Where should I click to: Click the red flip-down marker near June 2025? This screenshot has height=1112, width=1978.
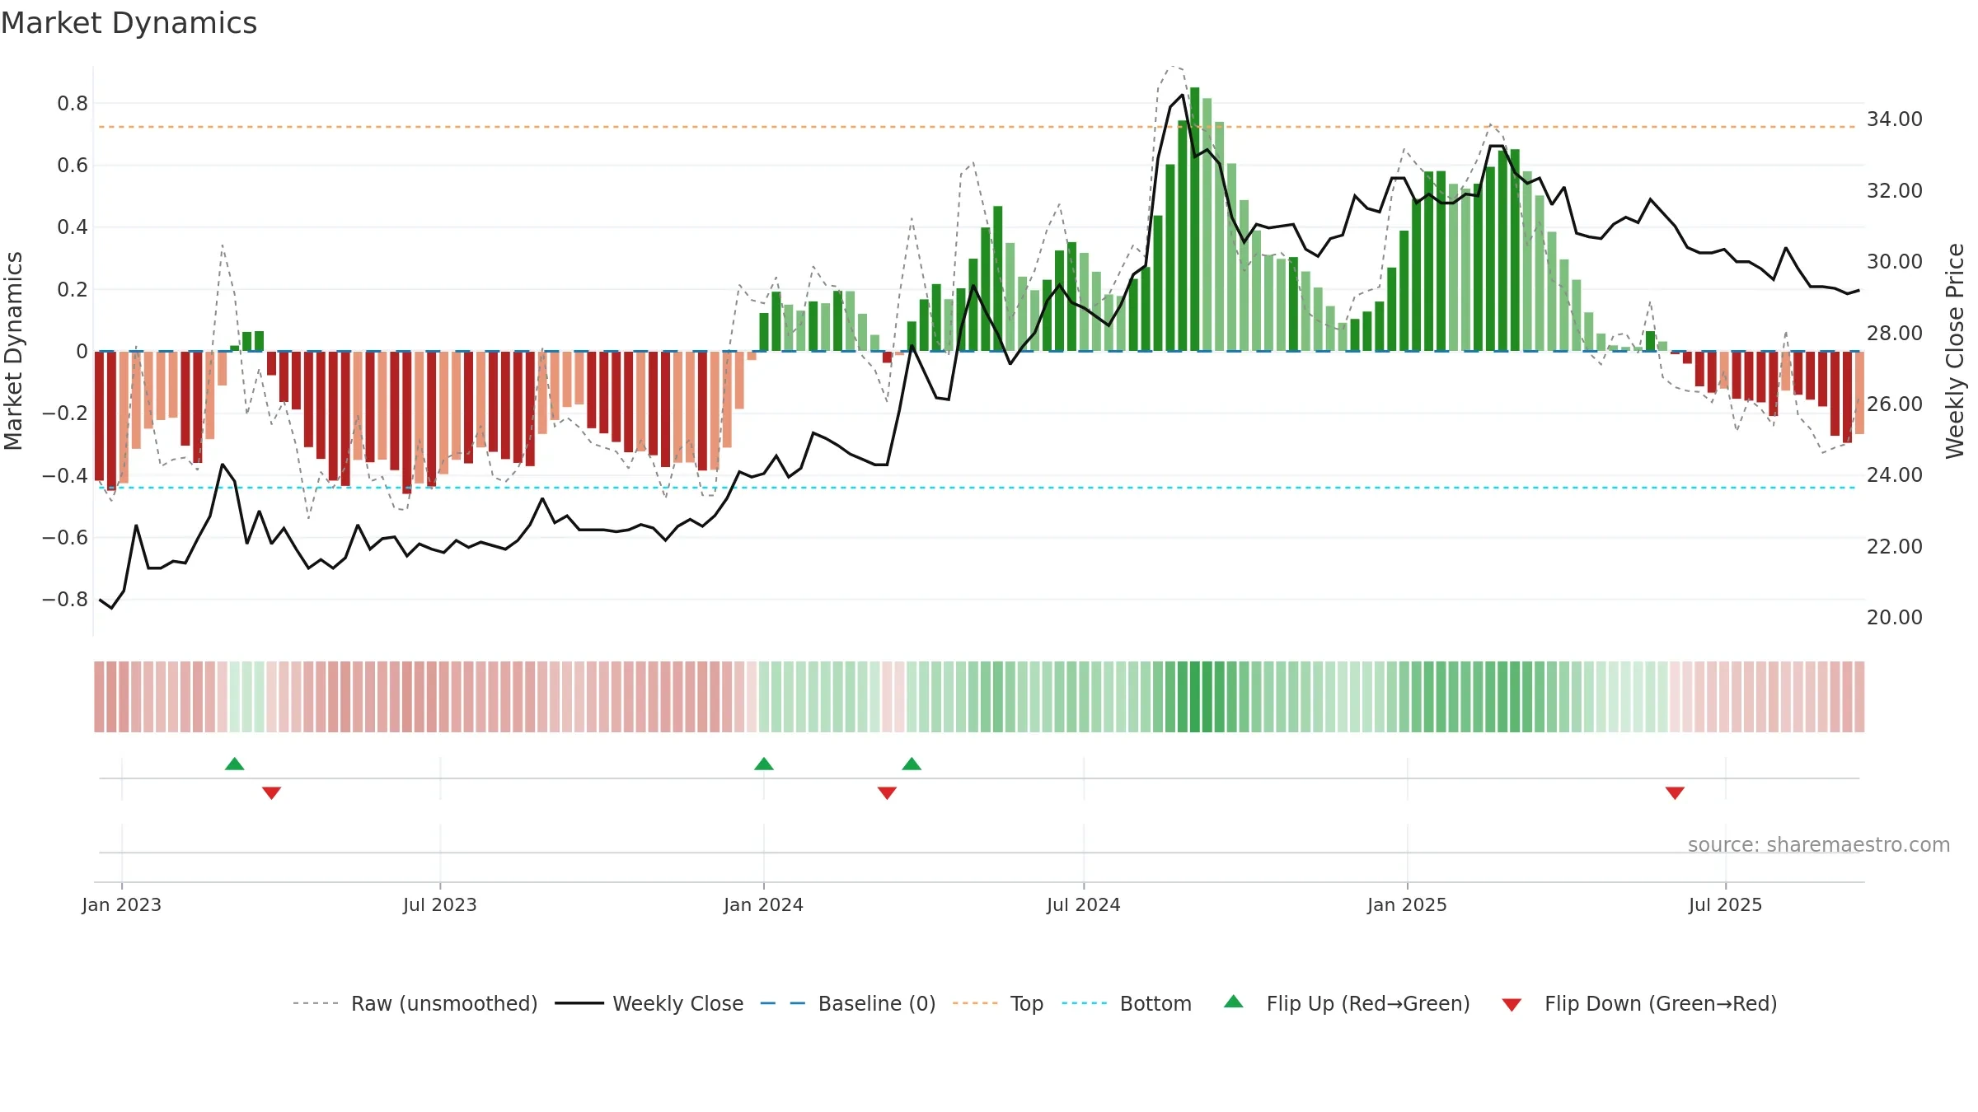click(x=1675, y=793)
